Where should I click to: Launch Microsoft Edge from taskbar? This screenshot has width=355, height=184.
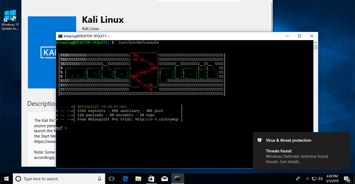coord(125,179)
